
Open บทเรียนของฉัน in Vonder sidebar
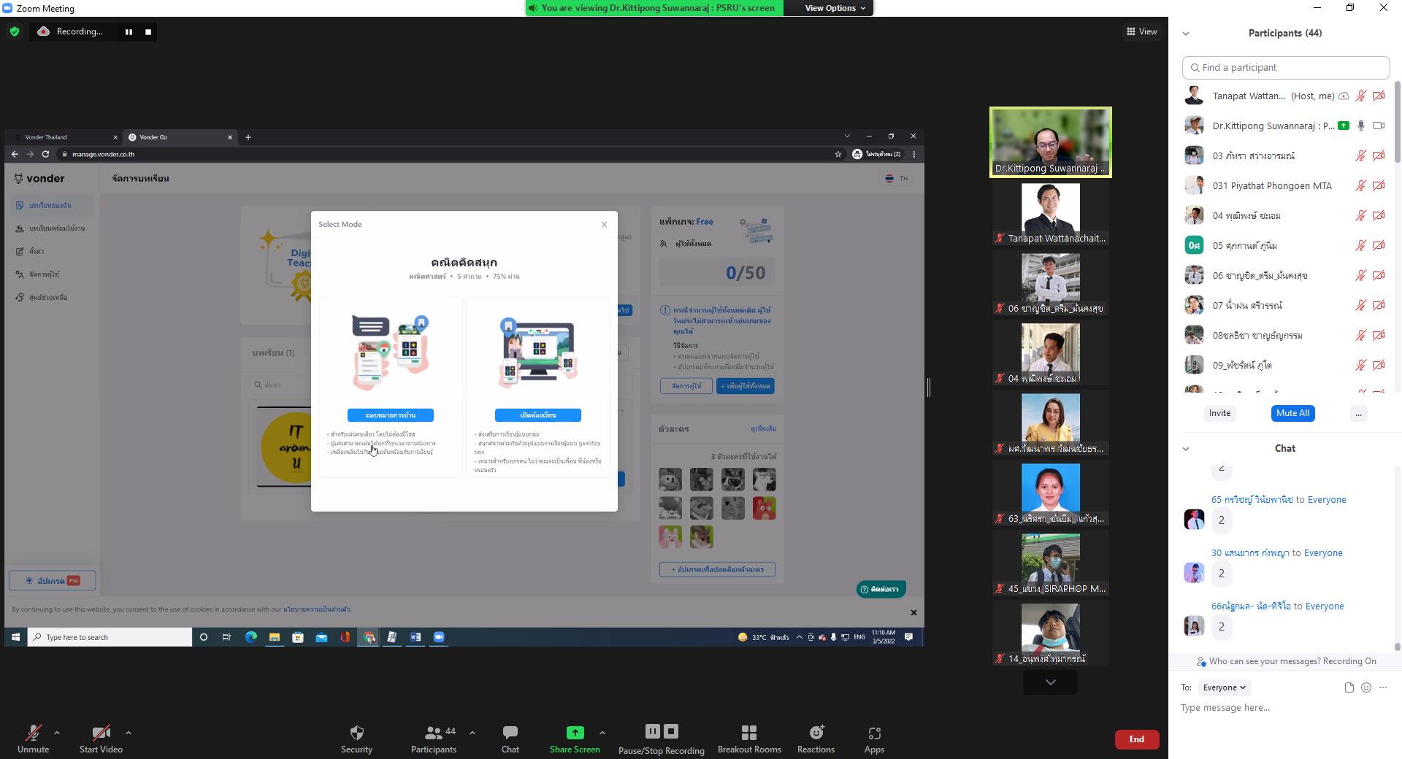coord(50,206)
